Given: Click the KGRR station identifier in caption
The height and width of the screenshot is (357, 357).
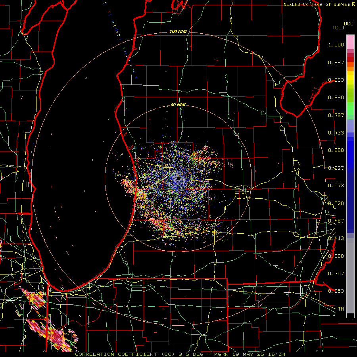Looking at the screenshot, I should 221,354.
